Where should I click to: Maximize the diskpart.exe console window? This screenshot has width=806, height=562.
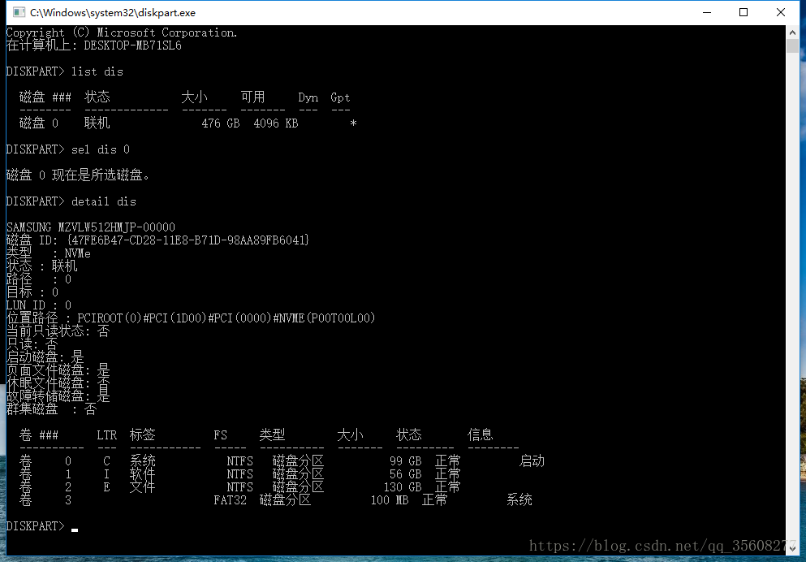744,13
